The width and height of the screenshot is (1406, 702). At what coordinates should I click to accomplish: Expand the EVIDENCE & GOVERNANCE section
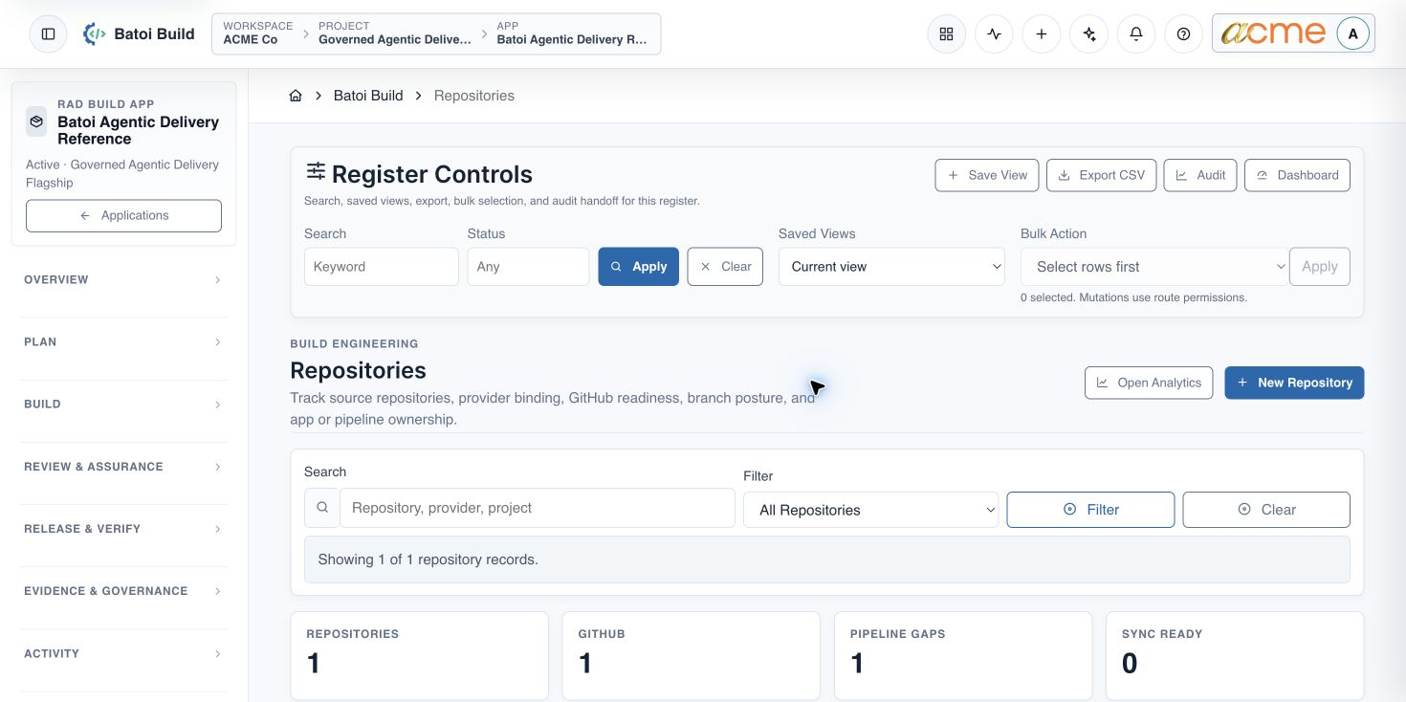pos(123,591)
